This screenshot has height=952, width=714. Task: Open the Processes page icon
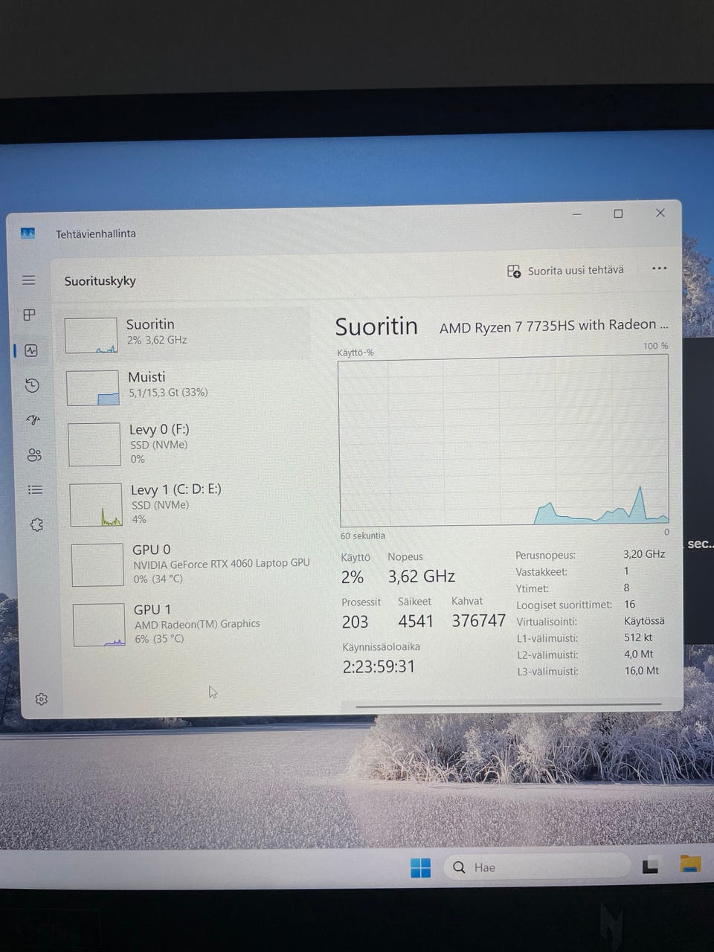(30, 315)
